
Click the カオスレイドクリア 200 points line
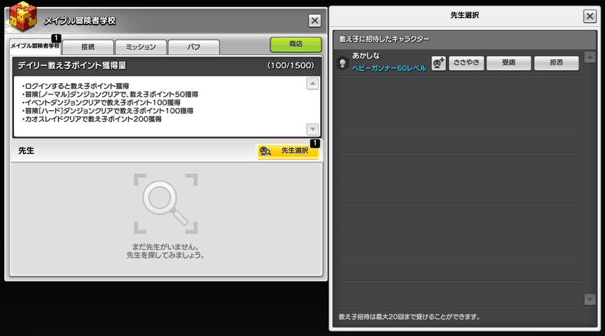92,120
